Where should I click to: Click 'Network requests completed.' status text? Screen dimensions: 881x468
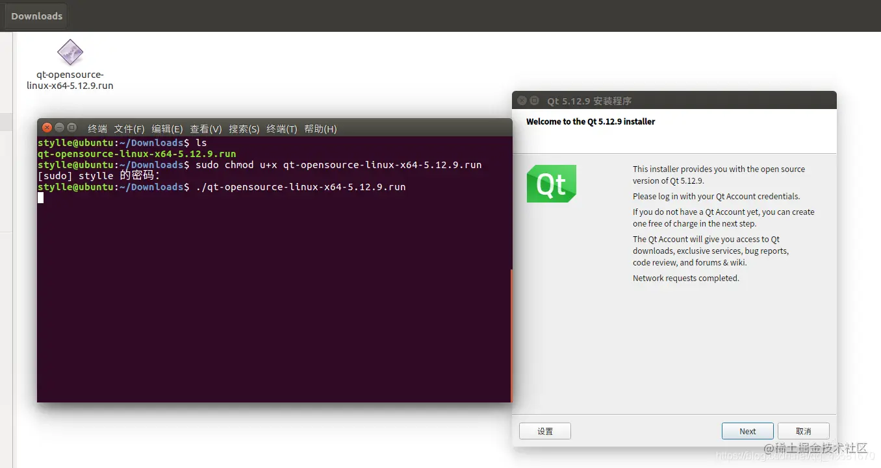(x=686, y=278)
